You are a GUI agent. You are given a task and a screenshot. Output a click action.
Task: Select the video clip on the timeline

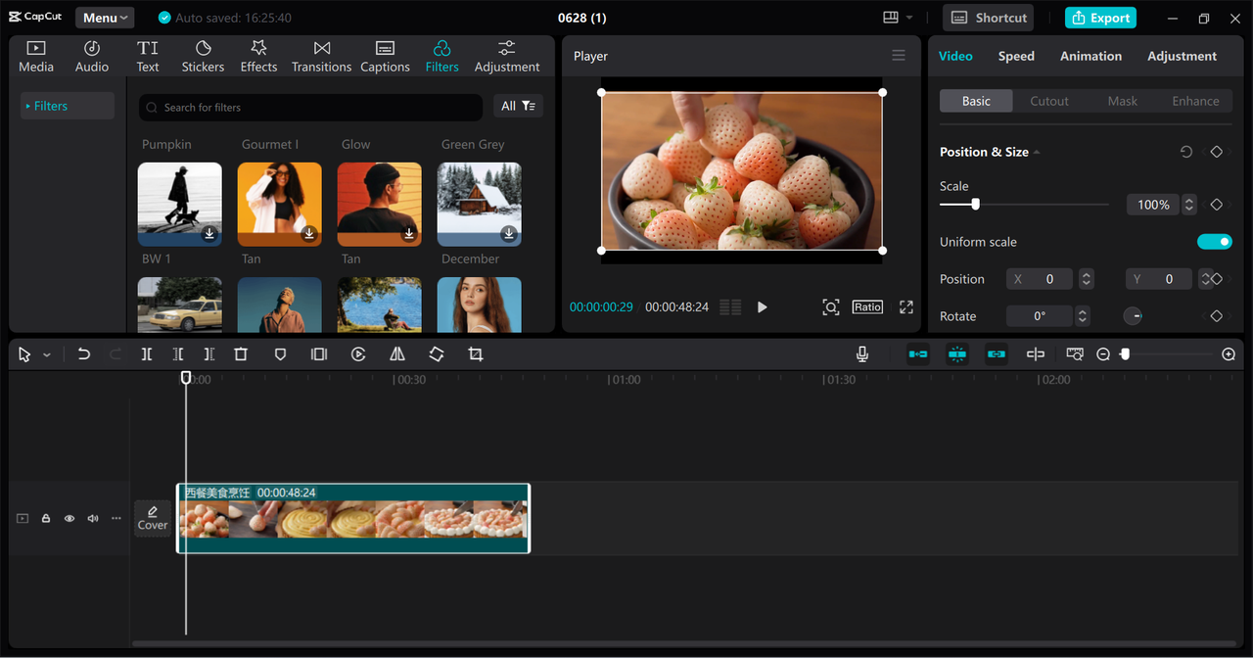point(353,518)
